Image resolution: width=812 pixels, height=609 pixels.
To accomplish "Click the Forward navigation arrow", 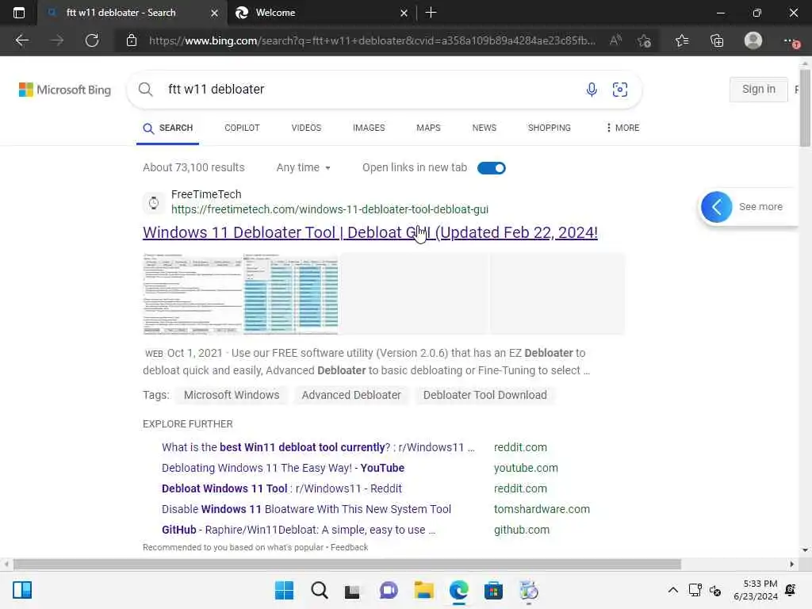I will coord(57,40).
